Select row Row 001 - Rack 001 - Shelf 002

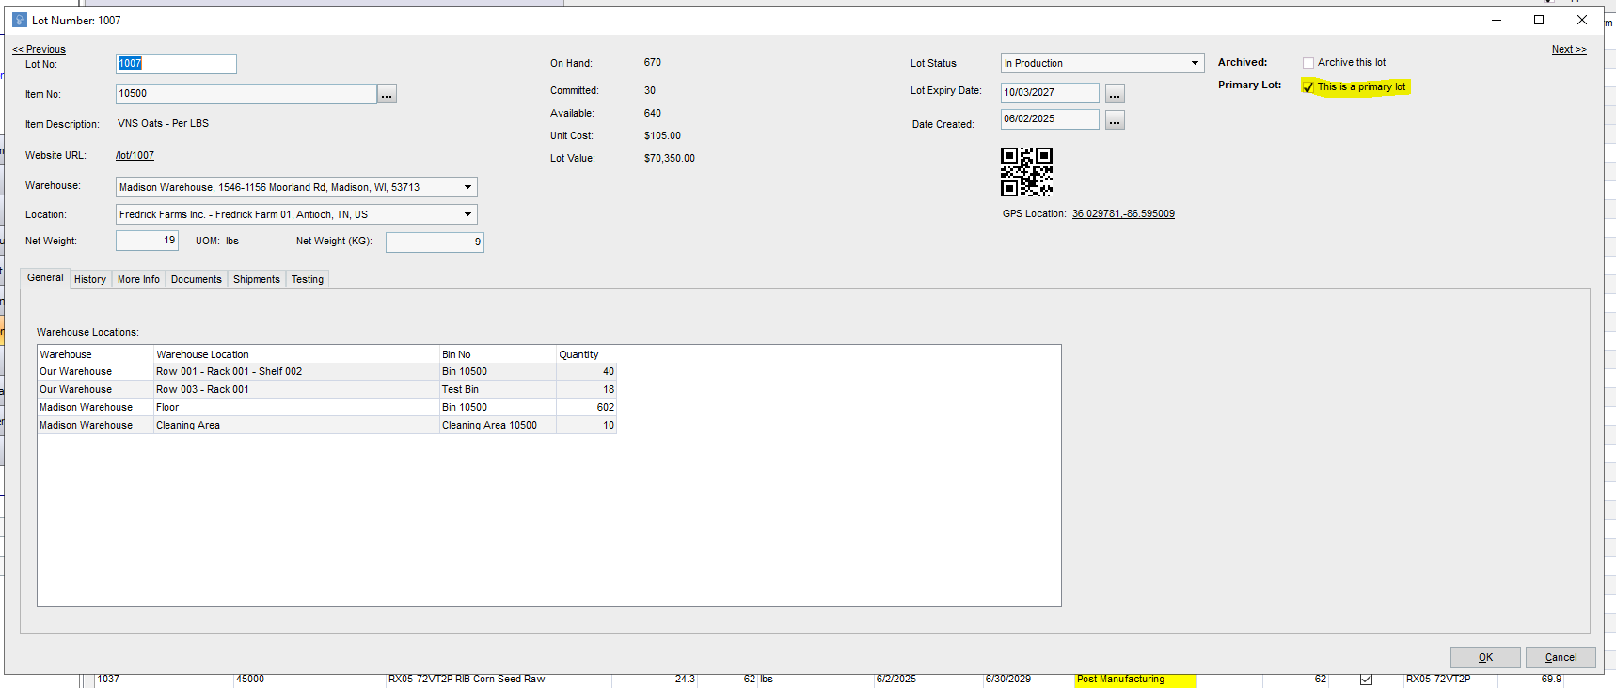(326, 371)
